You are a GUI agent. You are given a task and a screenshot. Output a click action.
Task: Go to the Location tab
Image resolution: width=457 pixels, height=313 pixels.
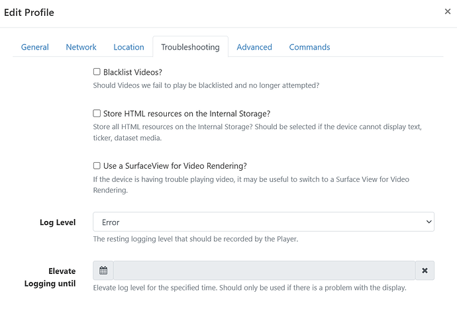pyautogui.click(x=128, y=47)
